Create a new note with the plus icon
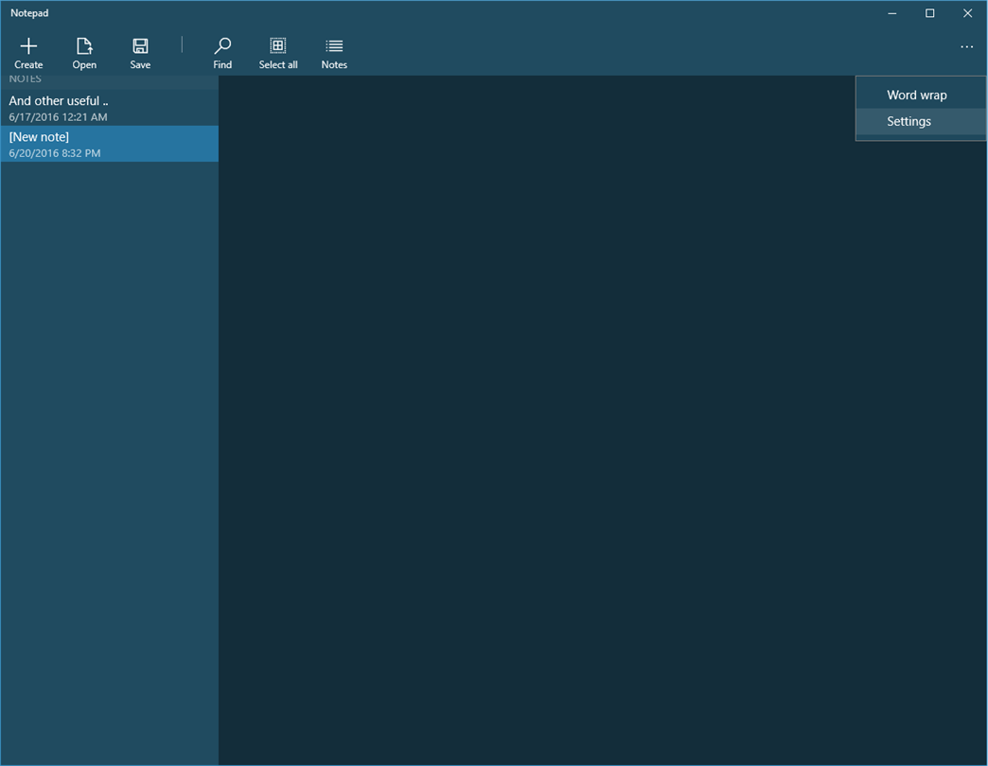The height and width of the screenshot is (766, 988). coord(28,46)
